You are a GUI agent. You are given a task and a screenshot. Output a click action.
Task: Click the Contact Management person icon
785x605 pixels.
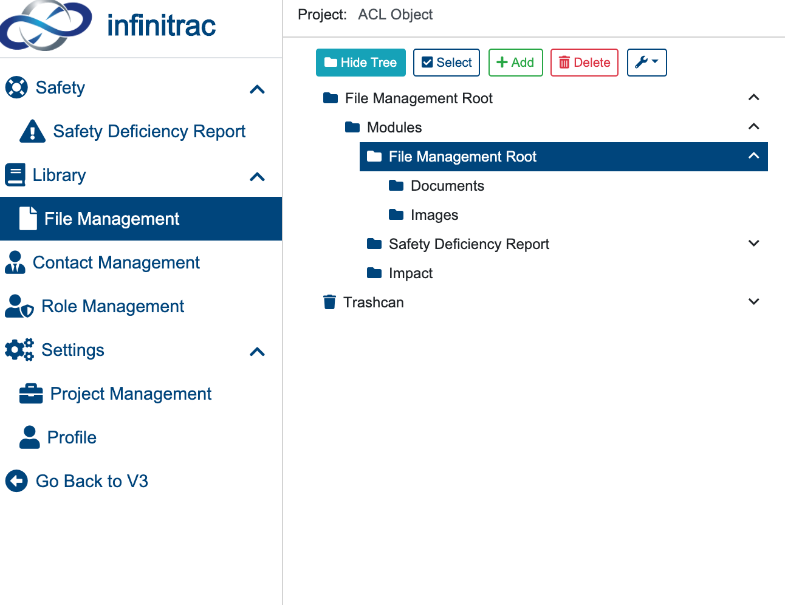pyautogui.click(x=15, y=262)
